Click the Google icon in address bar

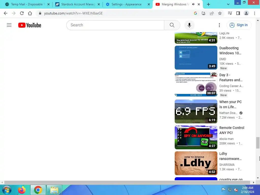coord(195,13)
